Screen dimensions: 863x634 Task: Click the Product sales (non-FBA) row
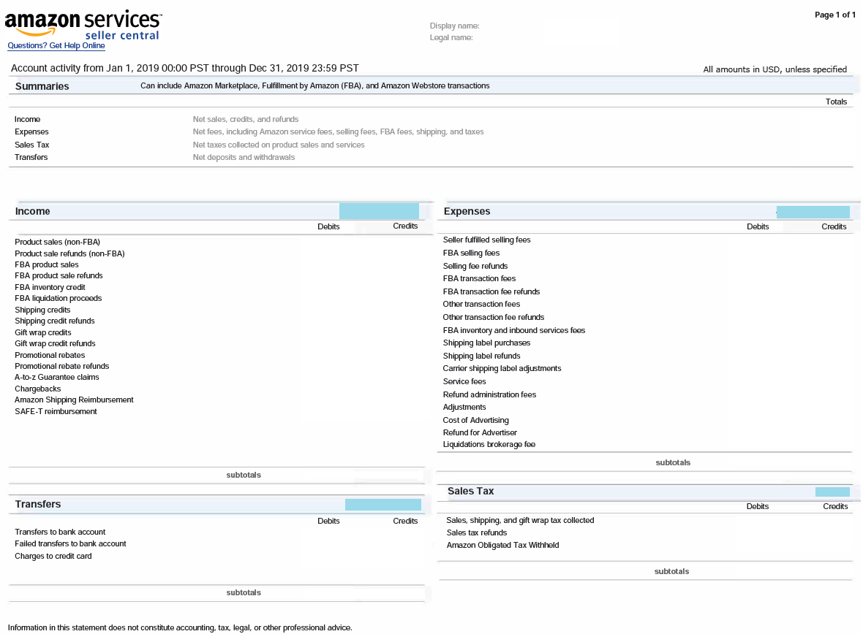(x=57, y=242)
